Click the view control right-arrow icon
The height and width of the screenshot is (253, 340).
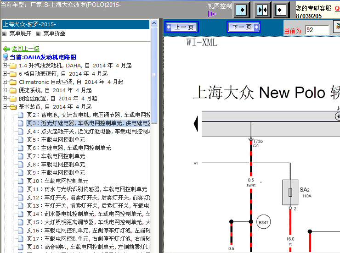point(242,10)
